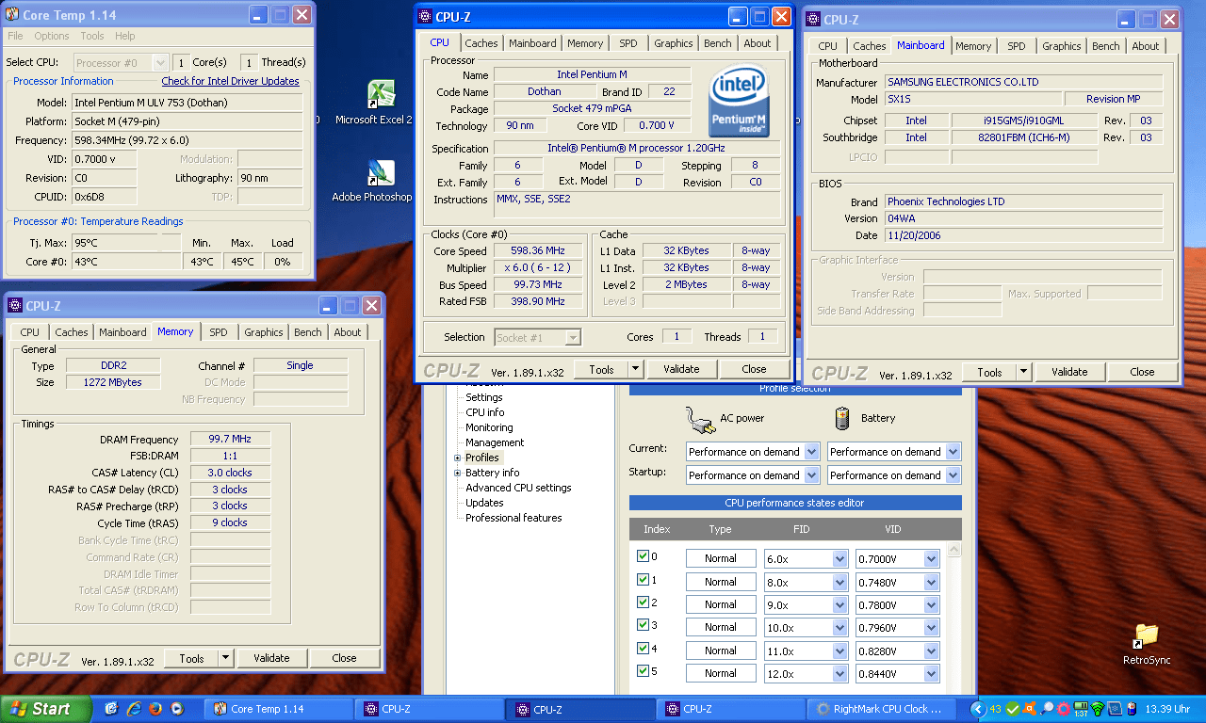This screenshot has width=1206, height=723.
Task: Uncheck performance state index 4
Action: point(643,649)
